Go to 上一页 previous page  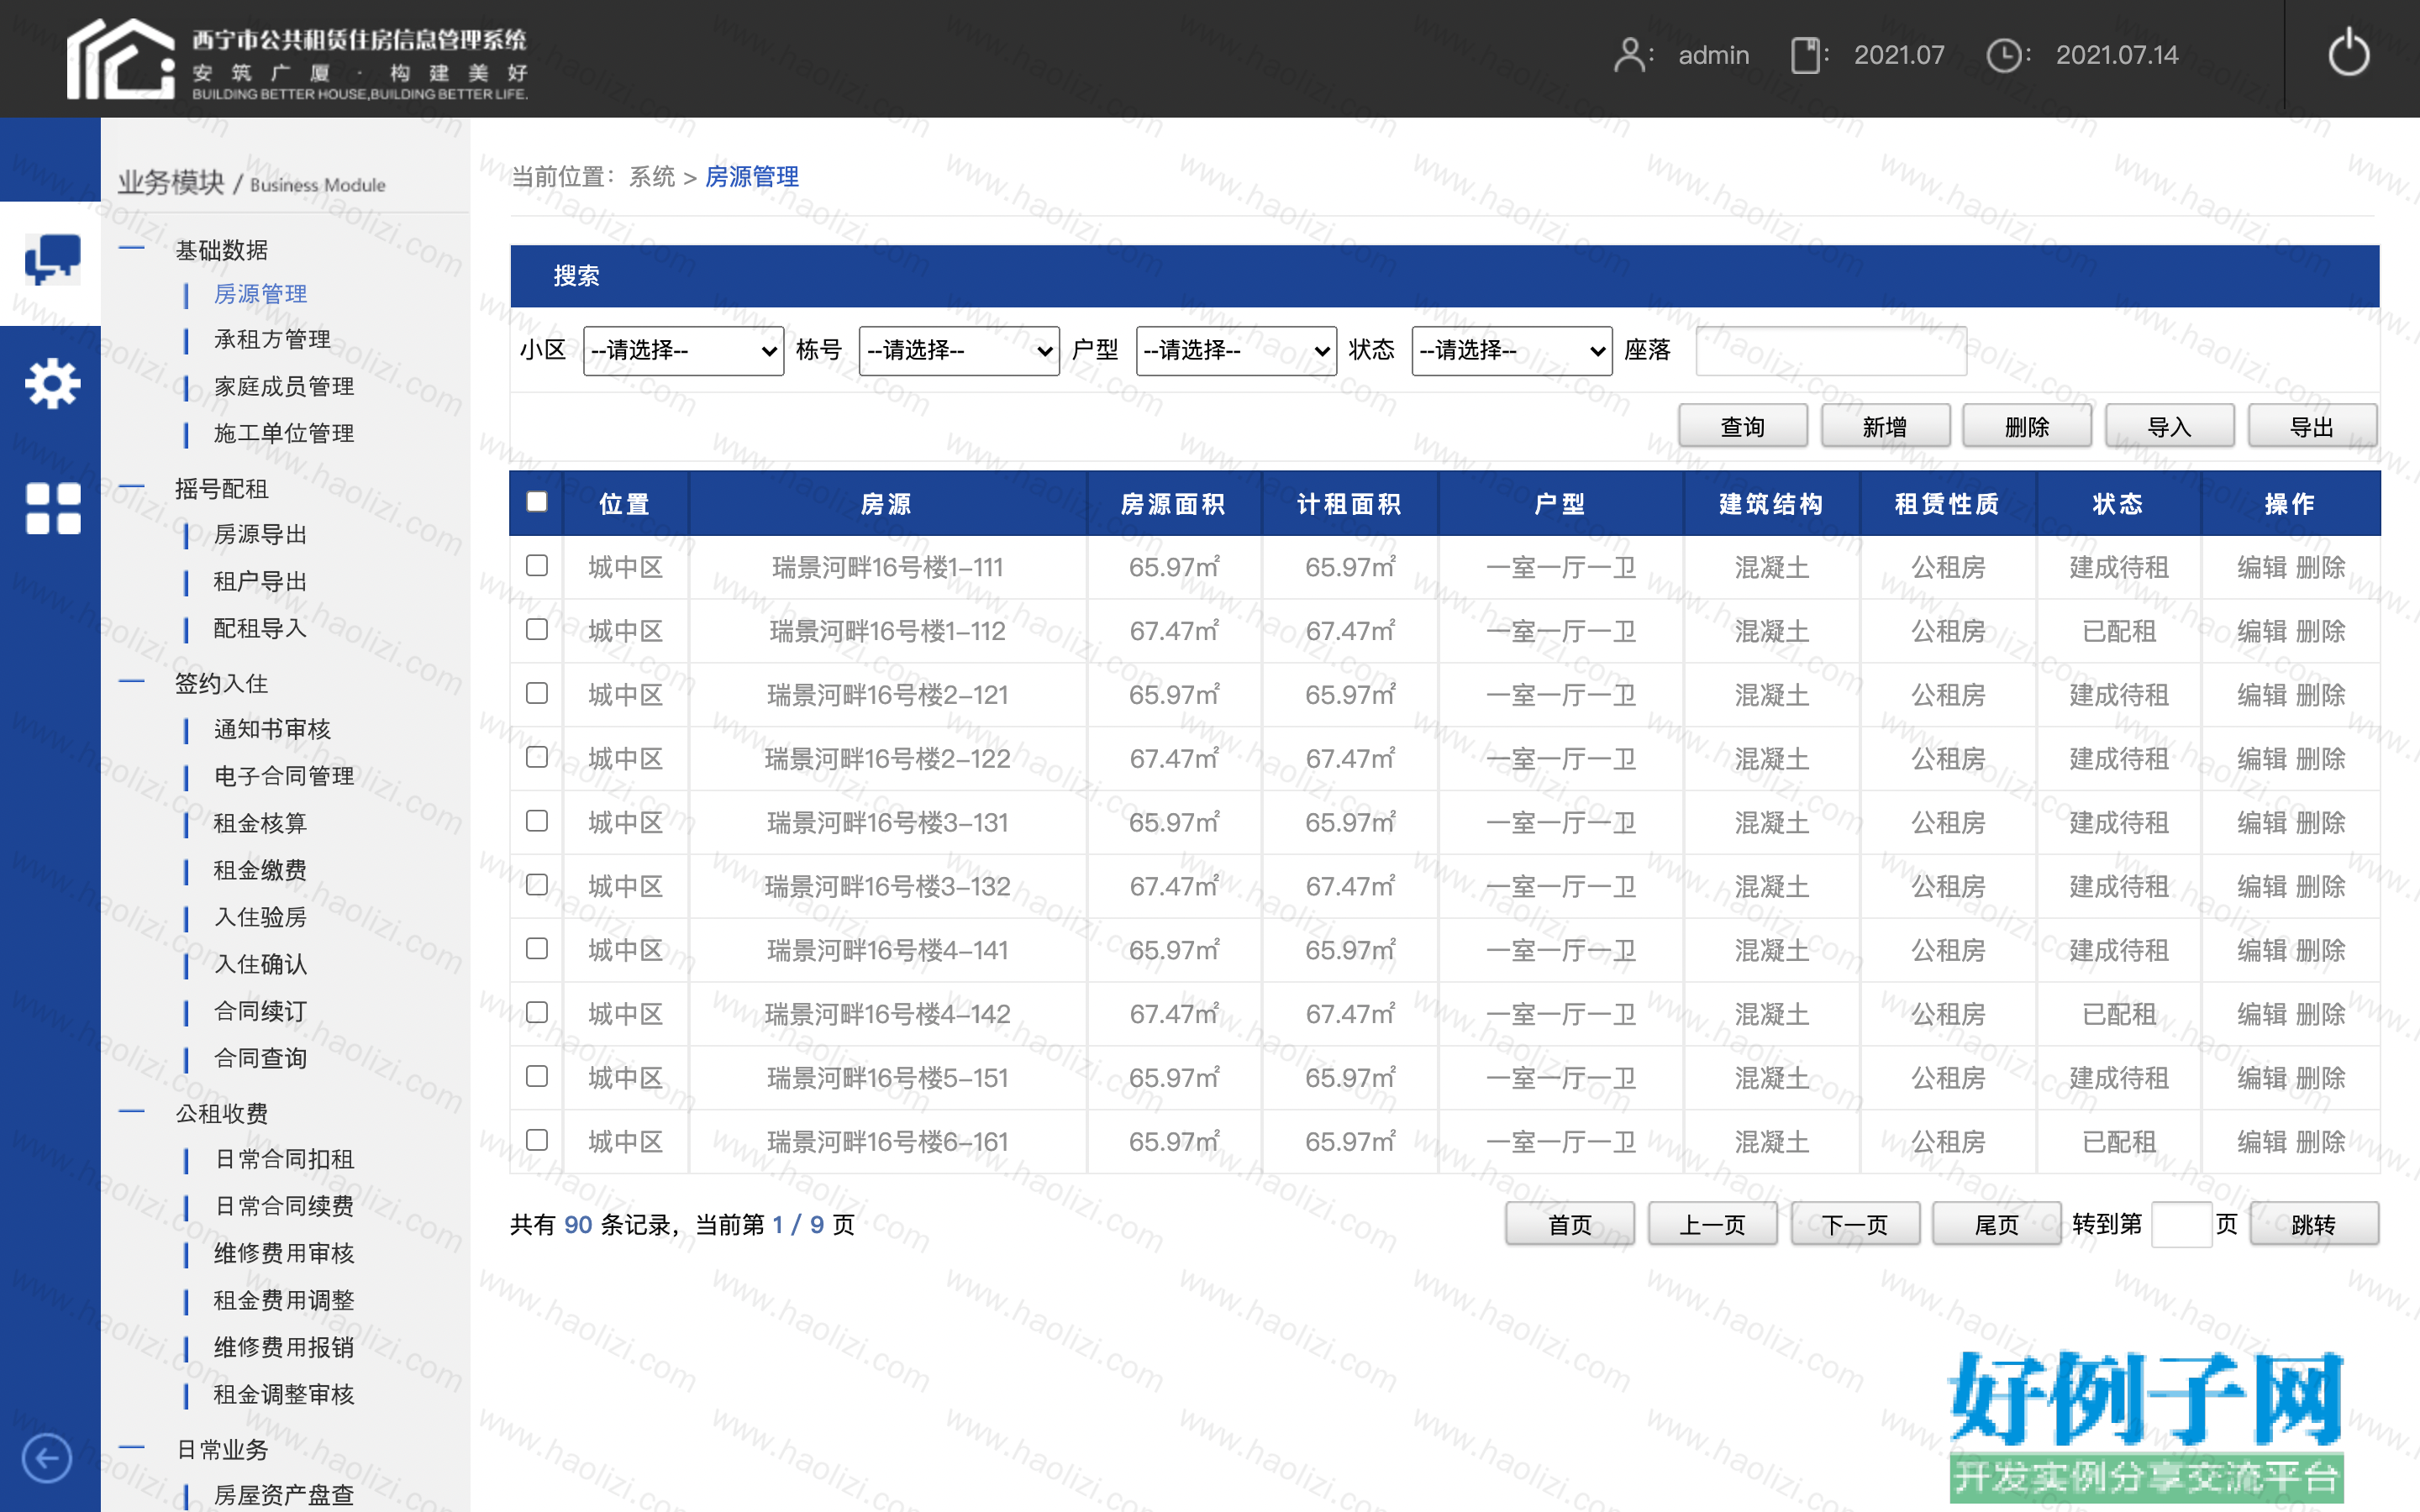pos(1712,1225)
